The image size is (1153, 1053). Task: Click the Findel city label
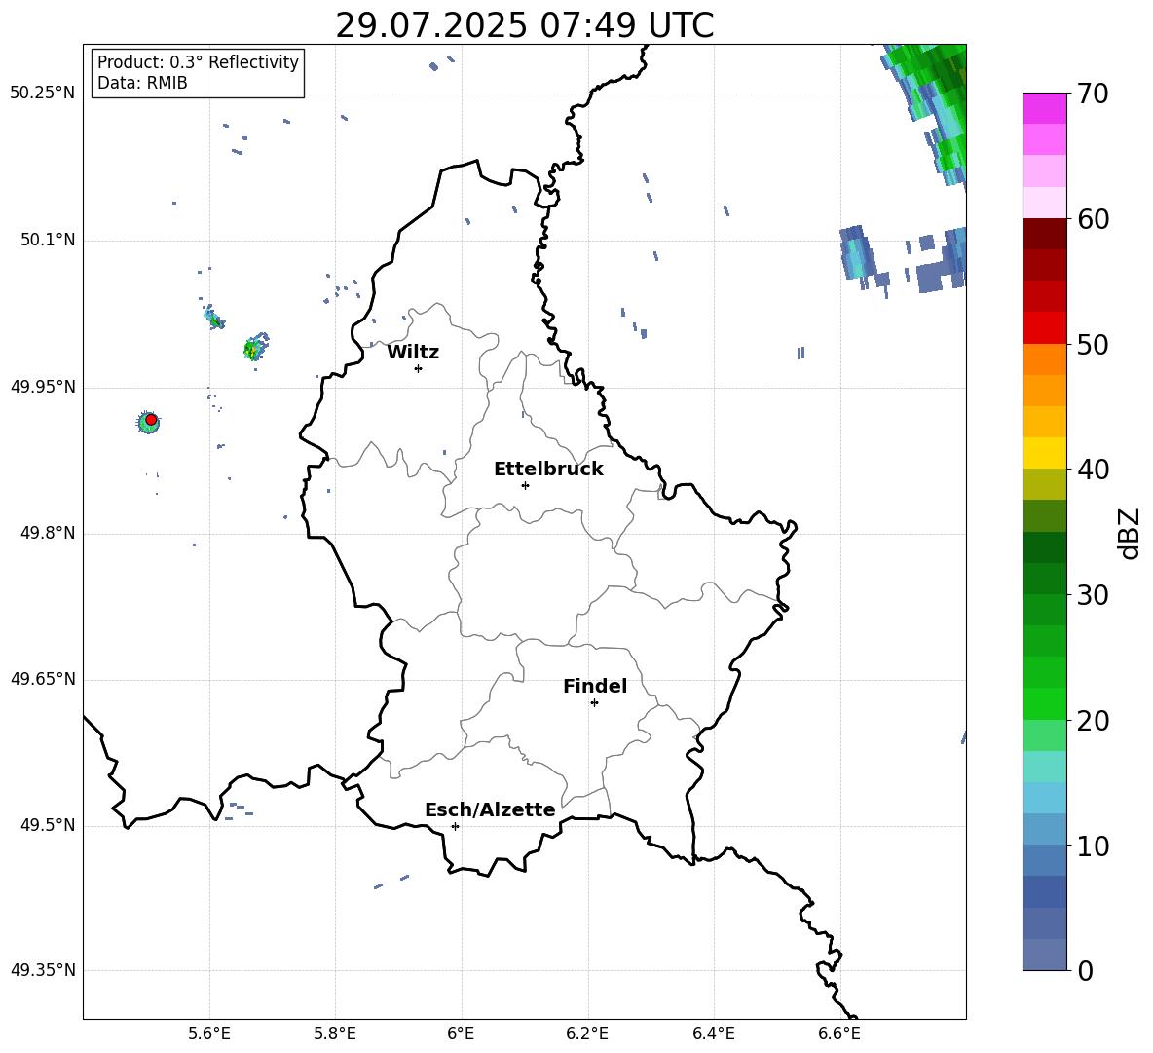click(595, 686)
